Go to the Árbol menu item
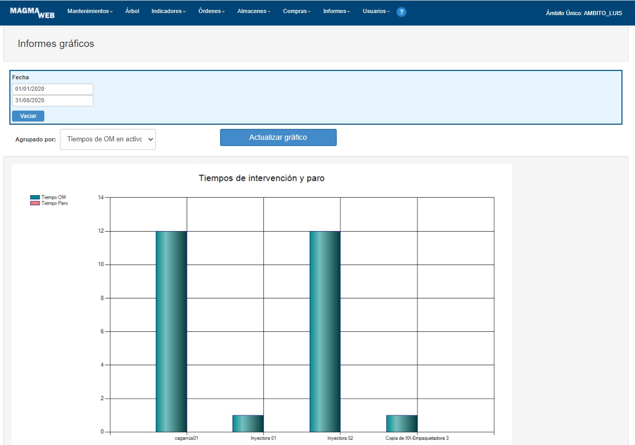The image size is (635, 445). [132, 11]
